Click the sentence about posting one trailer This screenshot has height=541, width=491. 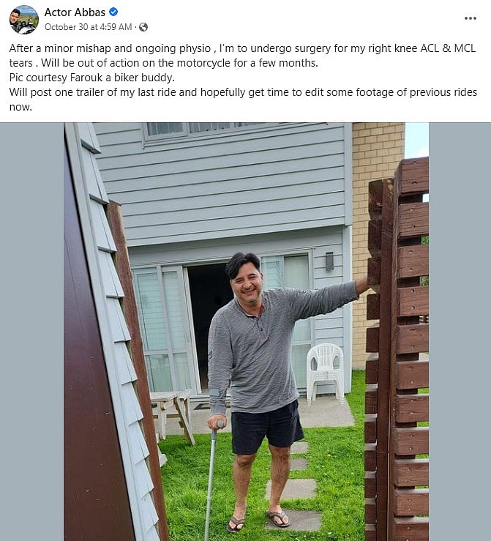[243, 100]
